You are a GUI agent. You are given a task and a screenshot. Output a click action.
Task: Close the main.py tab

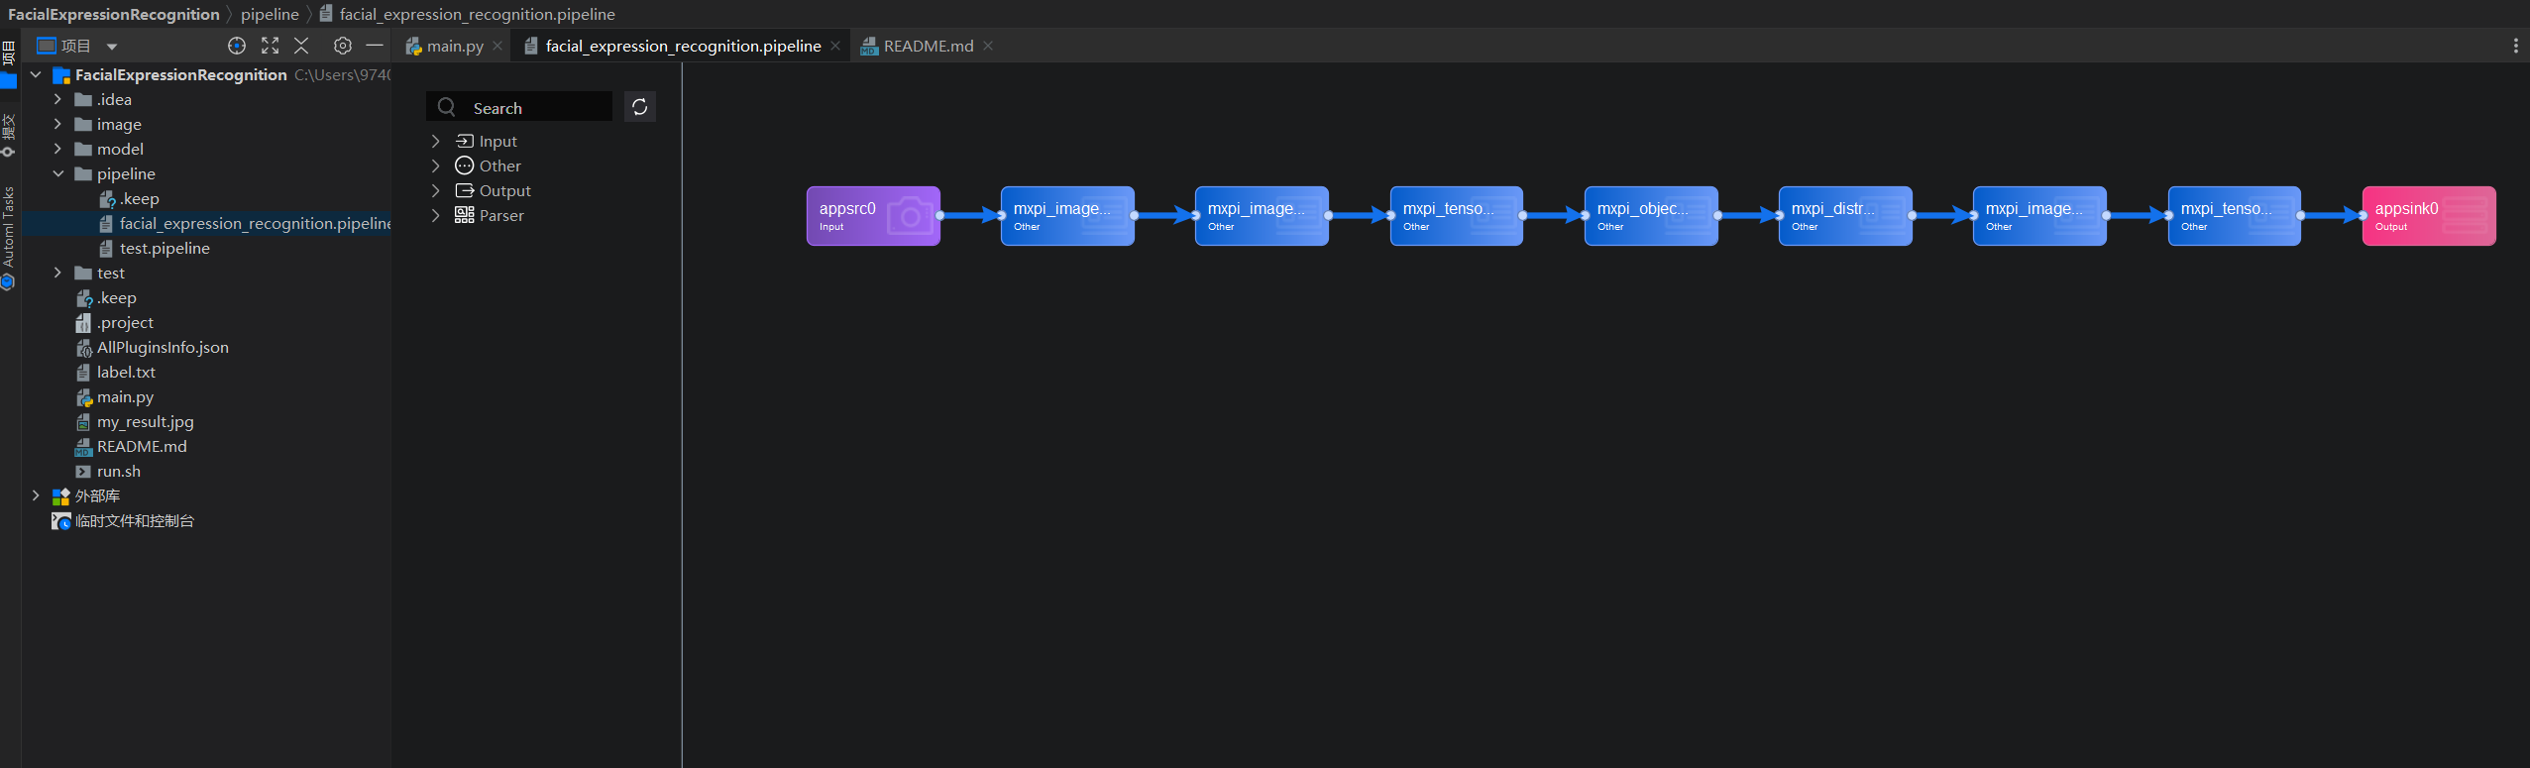tap(497, 46)
